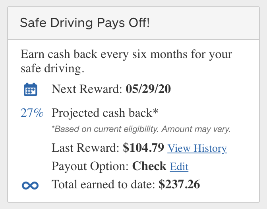Screen dimensions: 267x209
Task: Edit the payout option
Action: 179,166
